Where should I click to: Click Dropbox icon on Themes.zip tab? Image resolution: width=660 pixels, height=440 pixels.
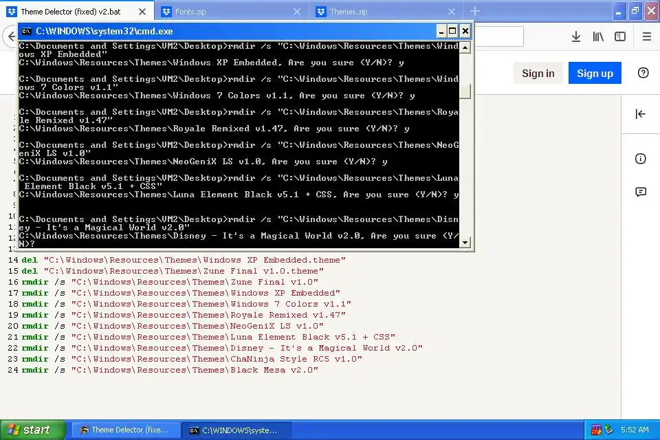tap(321, 12)
